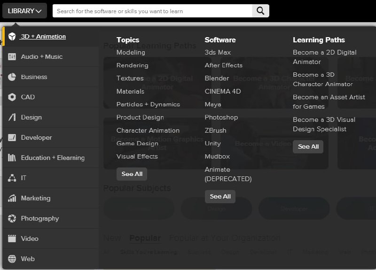Click the 3D + Animation cube icon
Image resolution: width=376 pixels, height=270 pixels.
click(12, 37)
